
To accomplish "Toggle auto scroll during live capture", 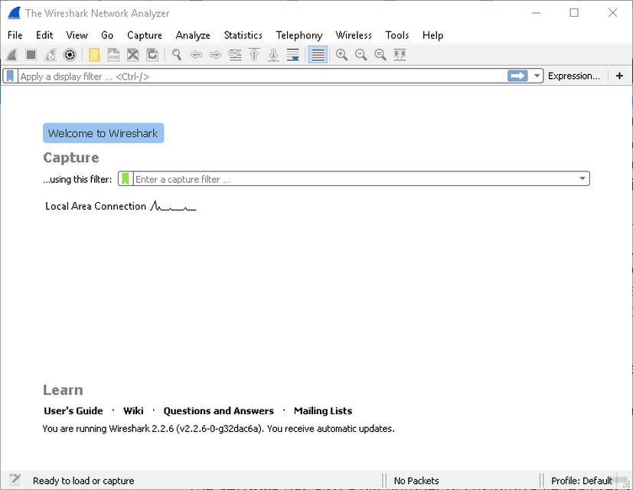I will (x=293, y=54).
